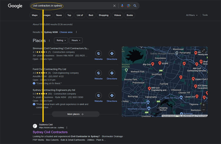Expand the All filters dropdown
The height and width of the screenshot is (144, 221).
pos(192,15)
